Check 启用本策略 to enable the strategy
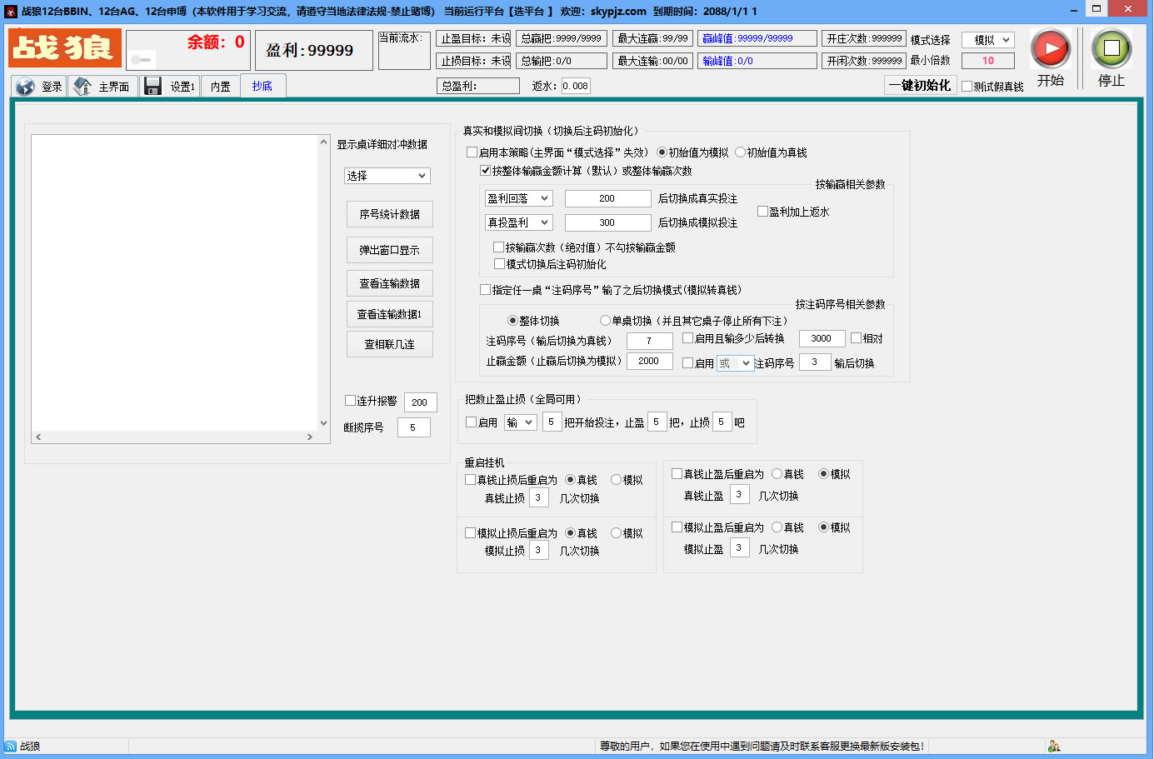The image size is (1154, 759). coord(472,152)
